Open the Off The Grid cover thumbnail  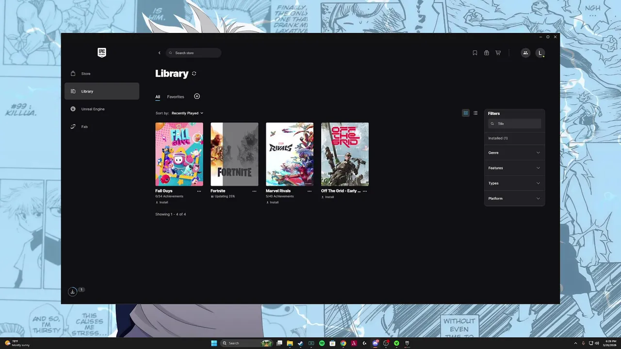point(345,154)
